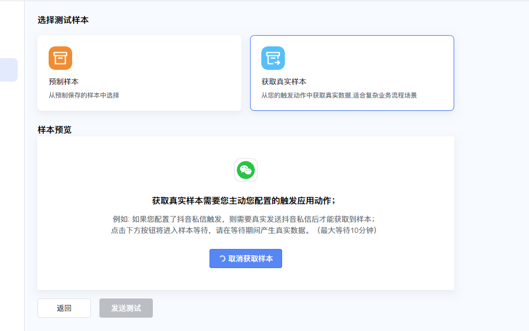The height and width of the screenshot is (331, 529).
Task: Click the line mentioning 最大等待10分钟
Action: pyautogui.click(x=244, y=230)
